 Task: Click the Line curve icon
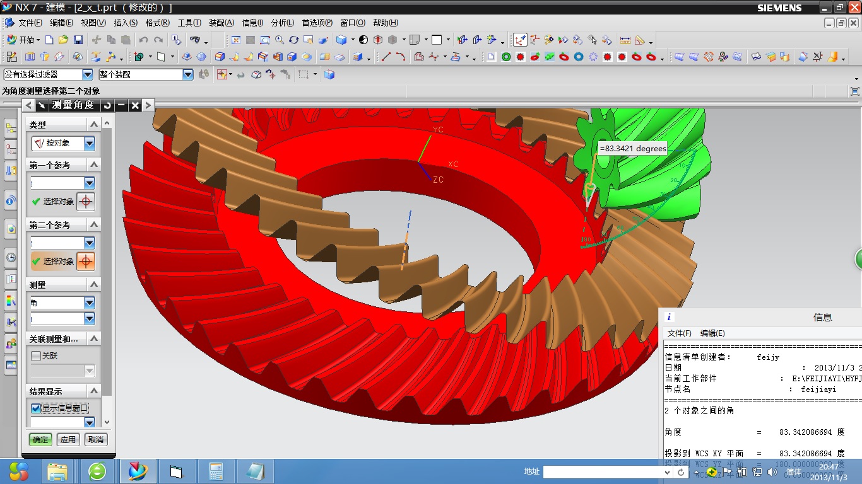coord(386,57)
